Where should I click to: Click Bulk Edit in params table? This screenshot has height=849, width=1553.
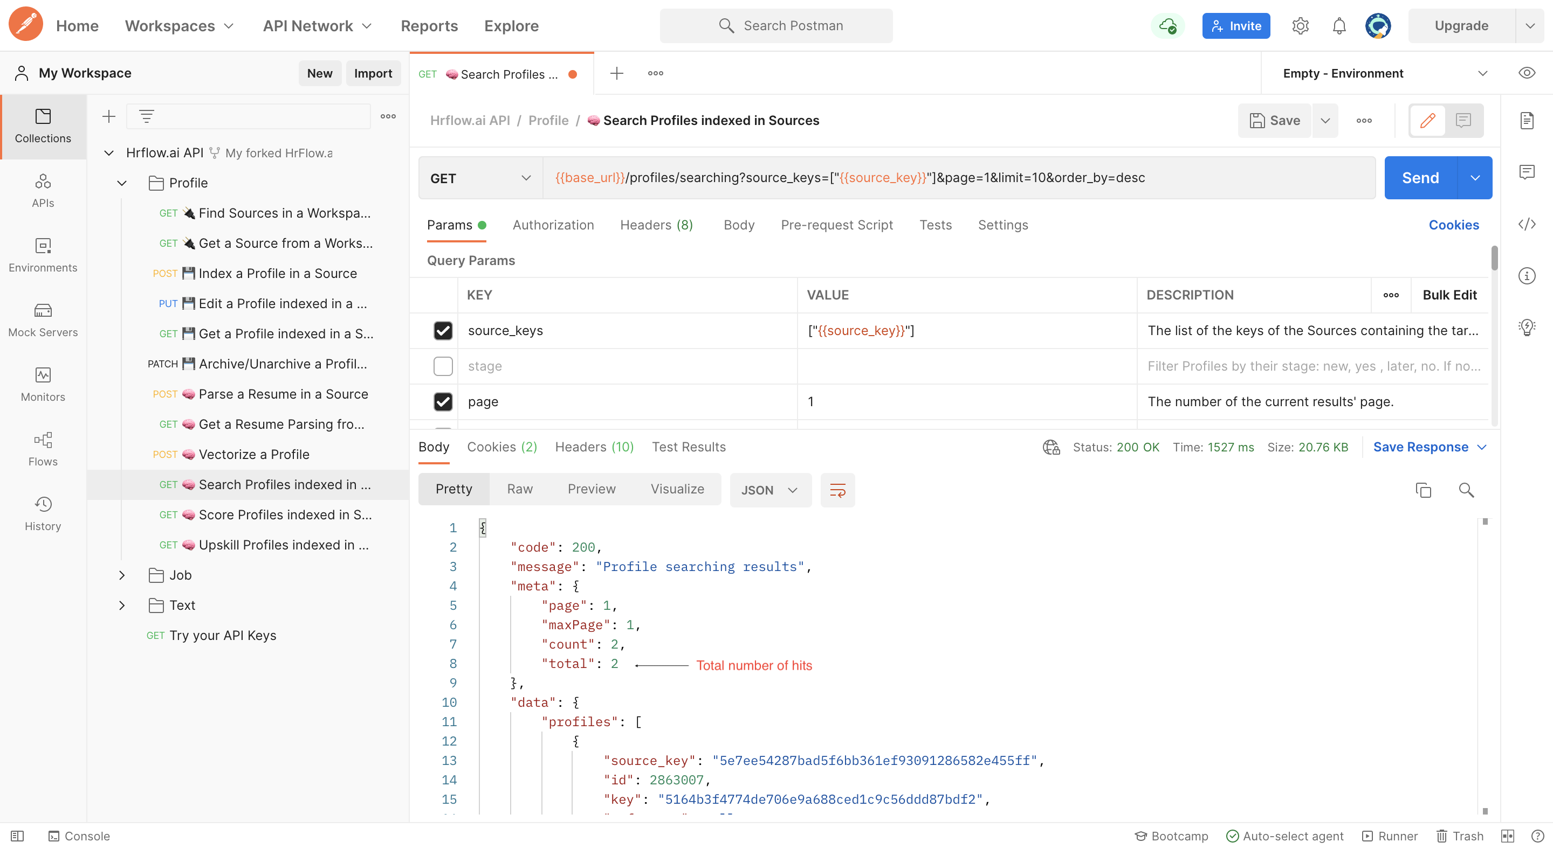pos(1449,295)
